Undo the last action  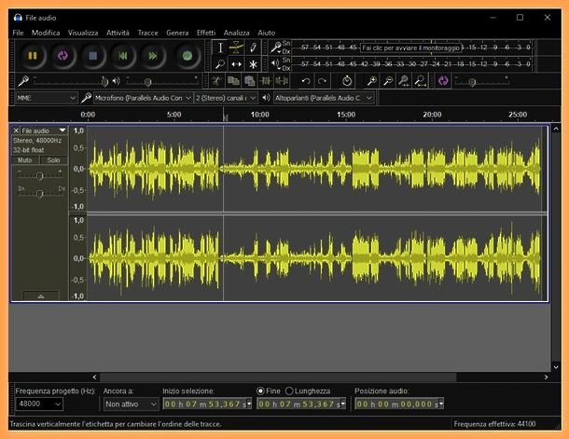[306, 81]
